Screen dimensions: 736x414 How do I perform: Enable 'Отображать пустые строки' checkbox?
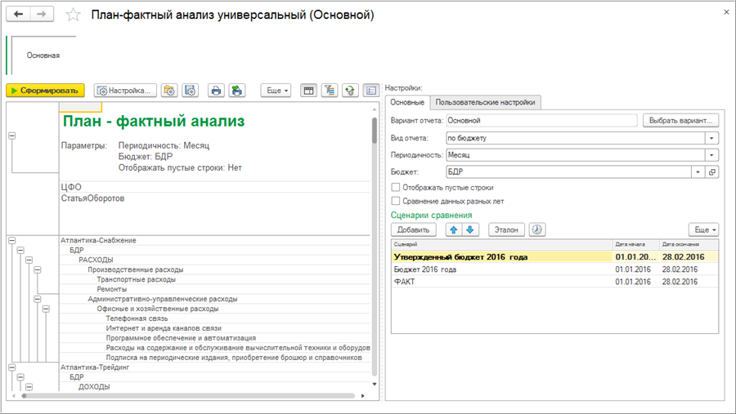396,188
